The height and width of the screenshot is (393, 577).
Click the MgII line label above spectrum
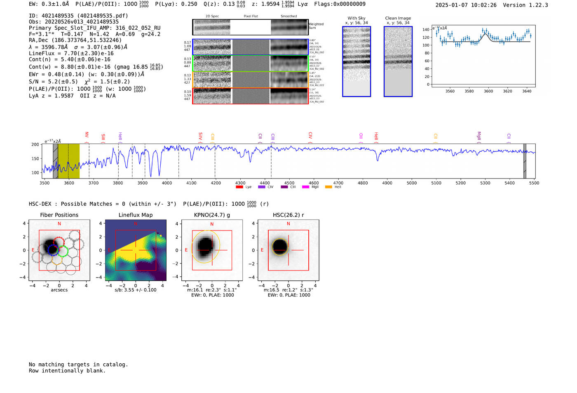coord(479,136)
